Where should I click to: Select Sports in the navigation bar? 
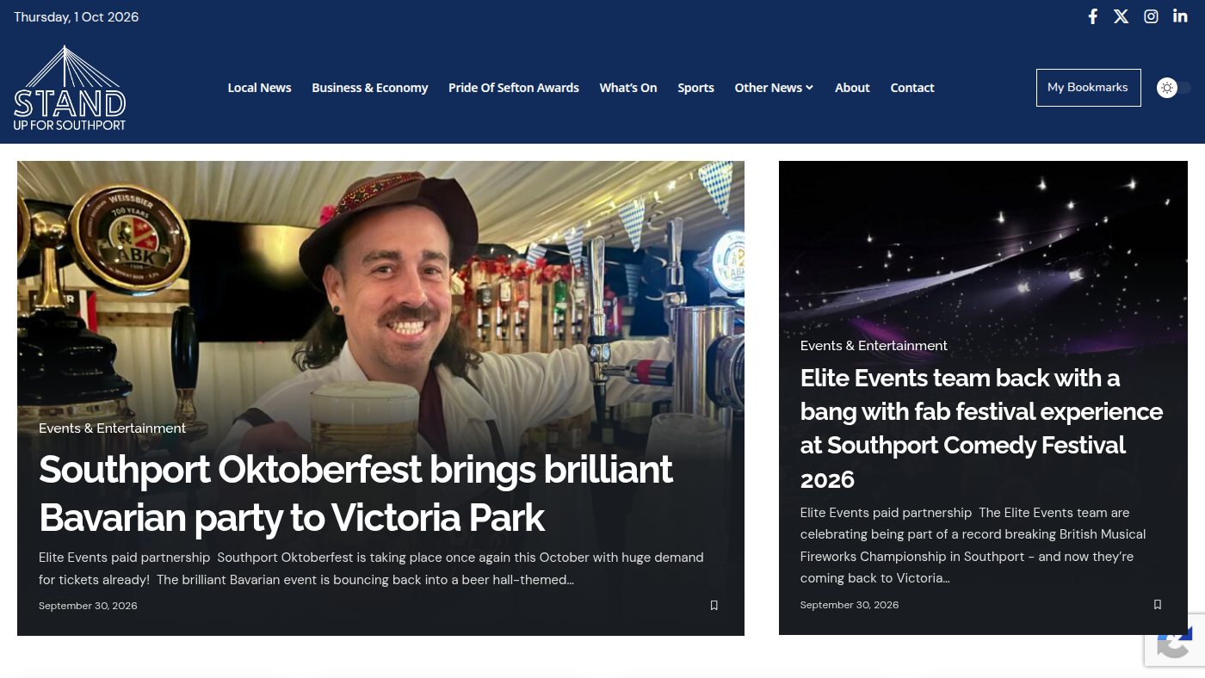coord(695,88)
